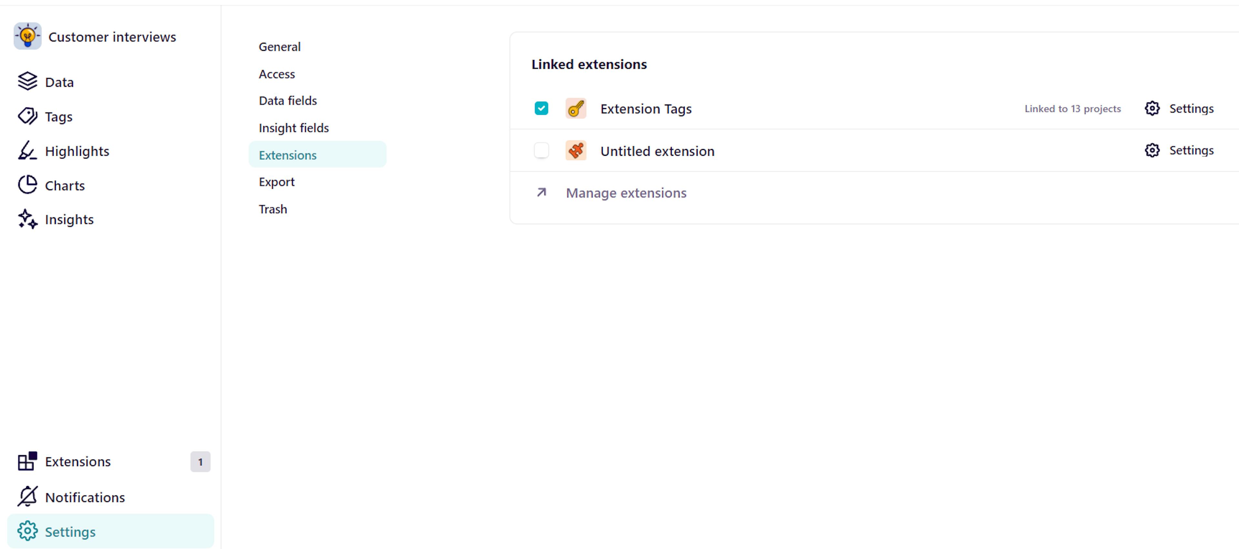Select the General settings tab
Viewport: 1239px width, 549px height.
coord(280,46)
